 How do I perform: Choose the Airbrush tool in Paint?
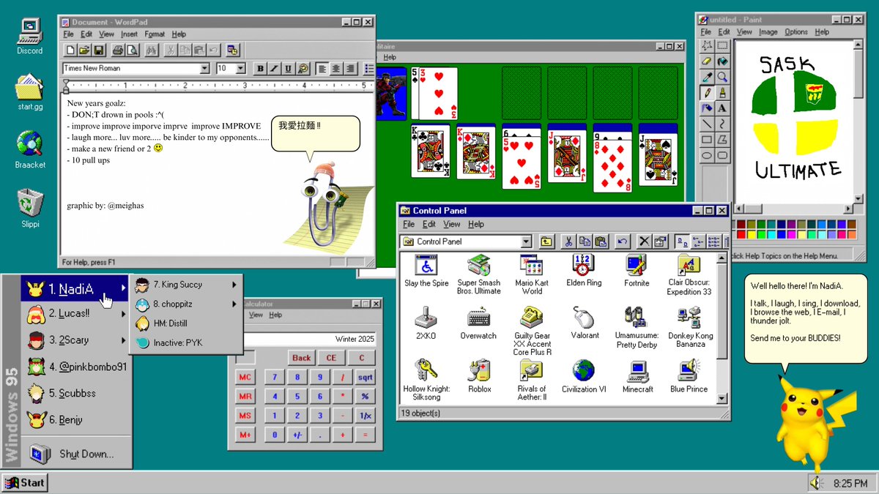point(707,108)
